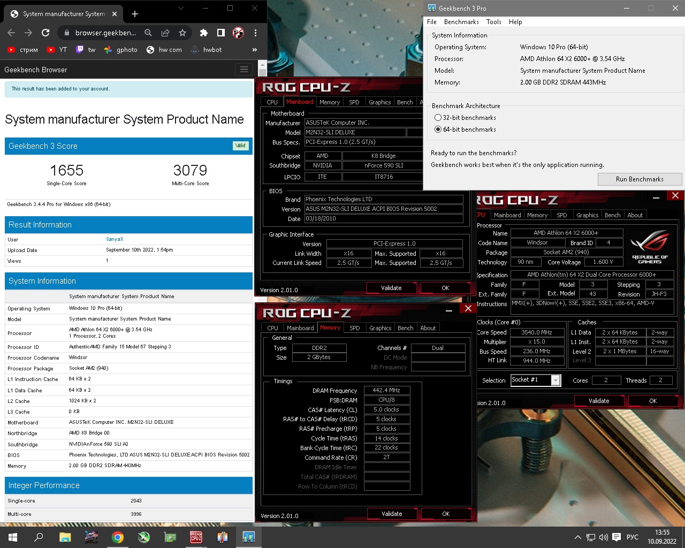The height and width of the screenshot is (548, 685).
Task: Show hidden system tray icons
Action: (577, 537)
